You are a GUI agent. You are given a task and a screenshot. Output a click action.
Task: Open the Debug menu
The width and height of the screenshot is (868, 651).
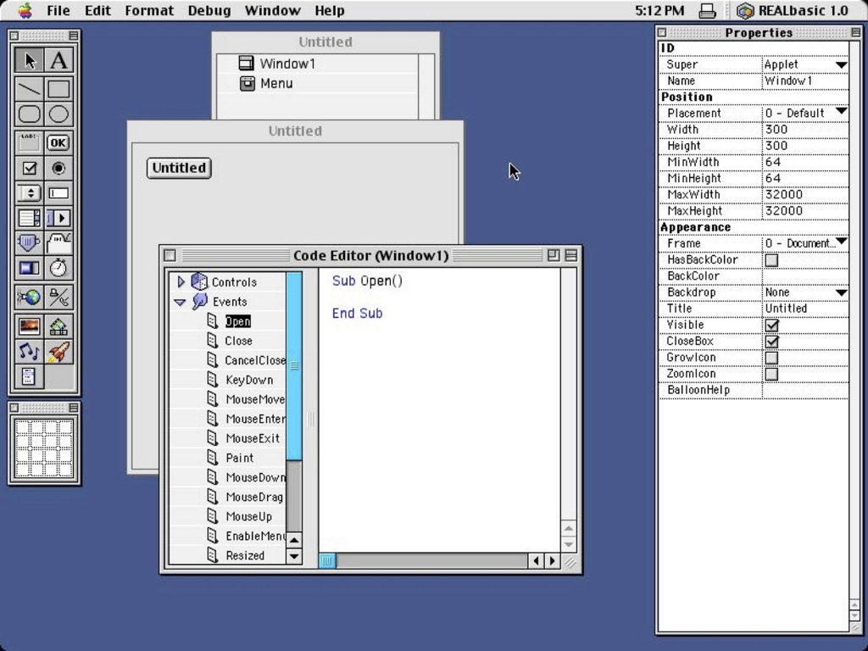pyautogui.click(x=209, y=10)
